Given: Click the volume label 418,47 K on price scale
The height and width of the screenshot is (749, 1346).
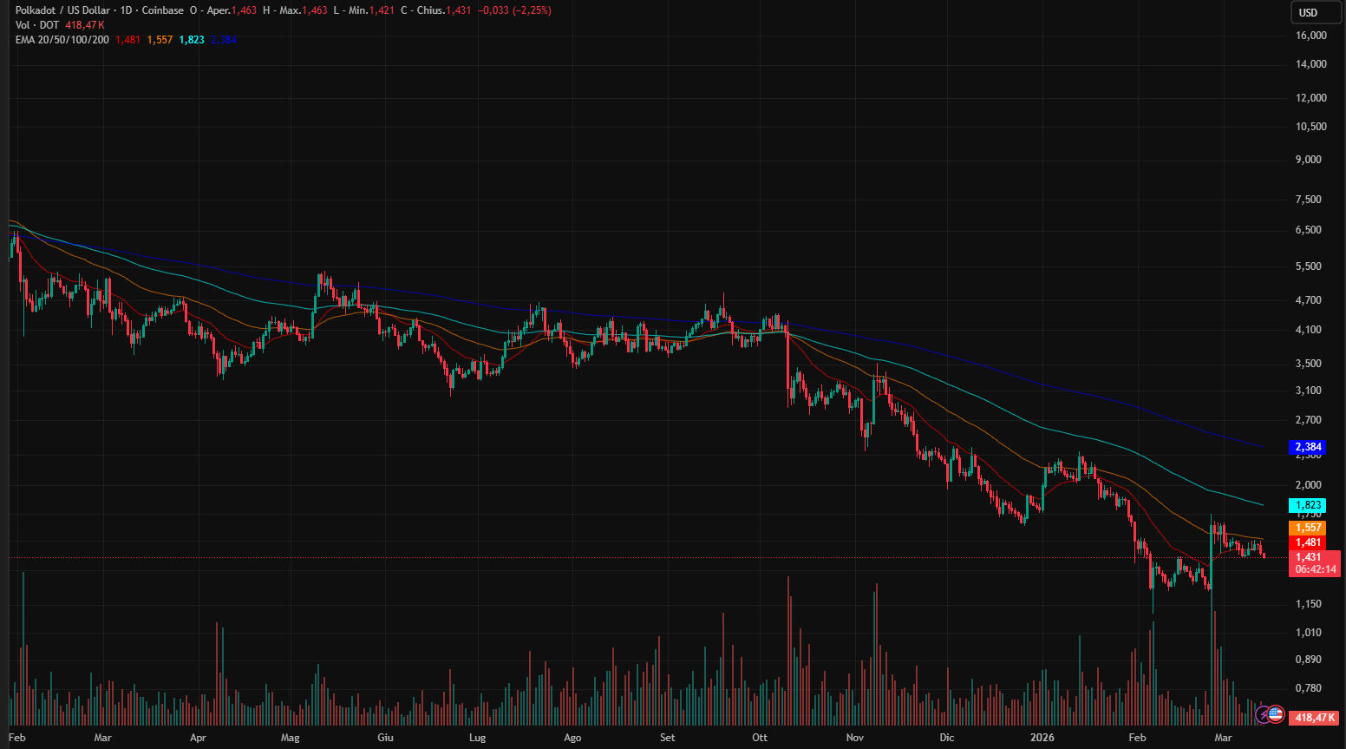Looking at the screenshot, I should (1315, 718).
